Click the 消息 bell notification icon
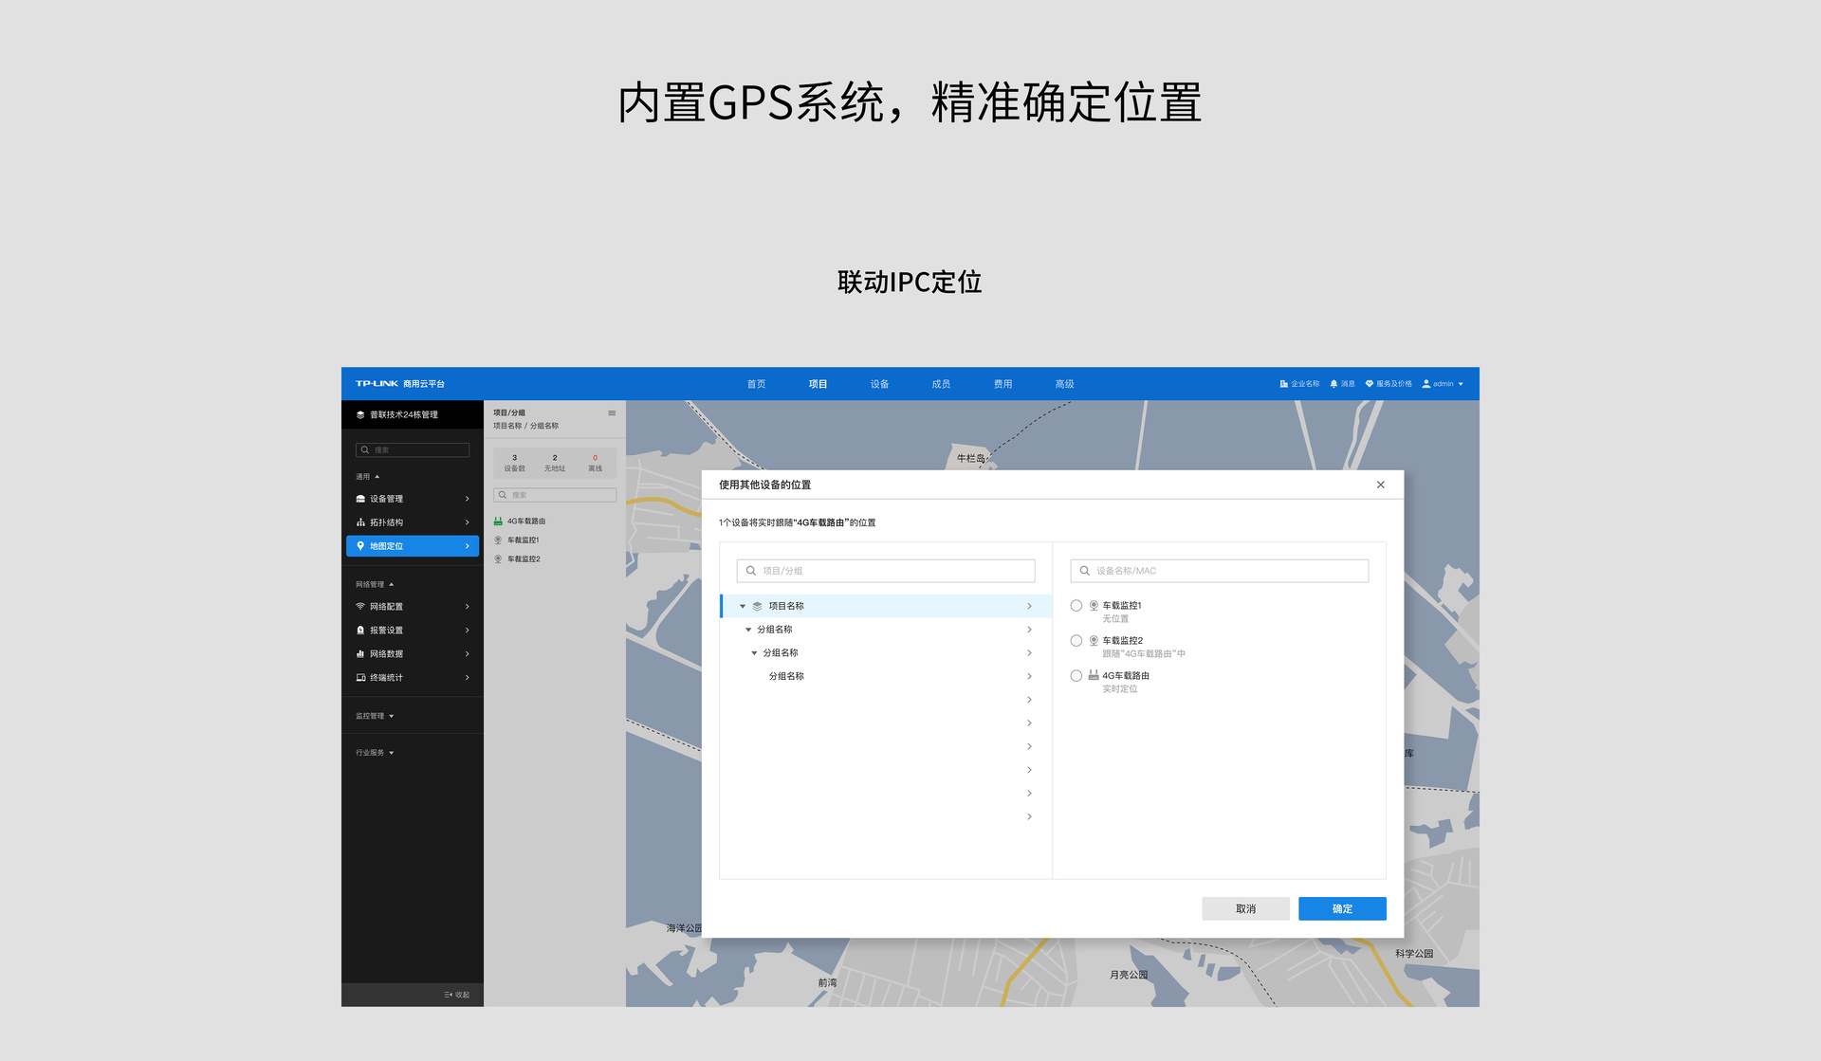Viewport: 1821px width, 1061px height. (x=1334, y=384)
